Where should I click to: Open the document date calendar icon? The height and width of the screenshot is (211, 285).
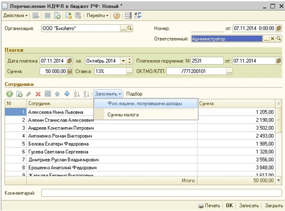tap(279, 28)
